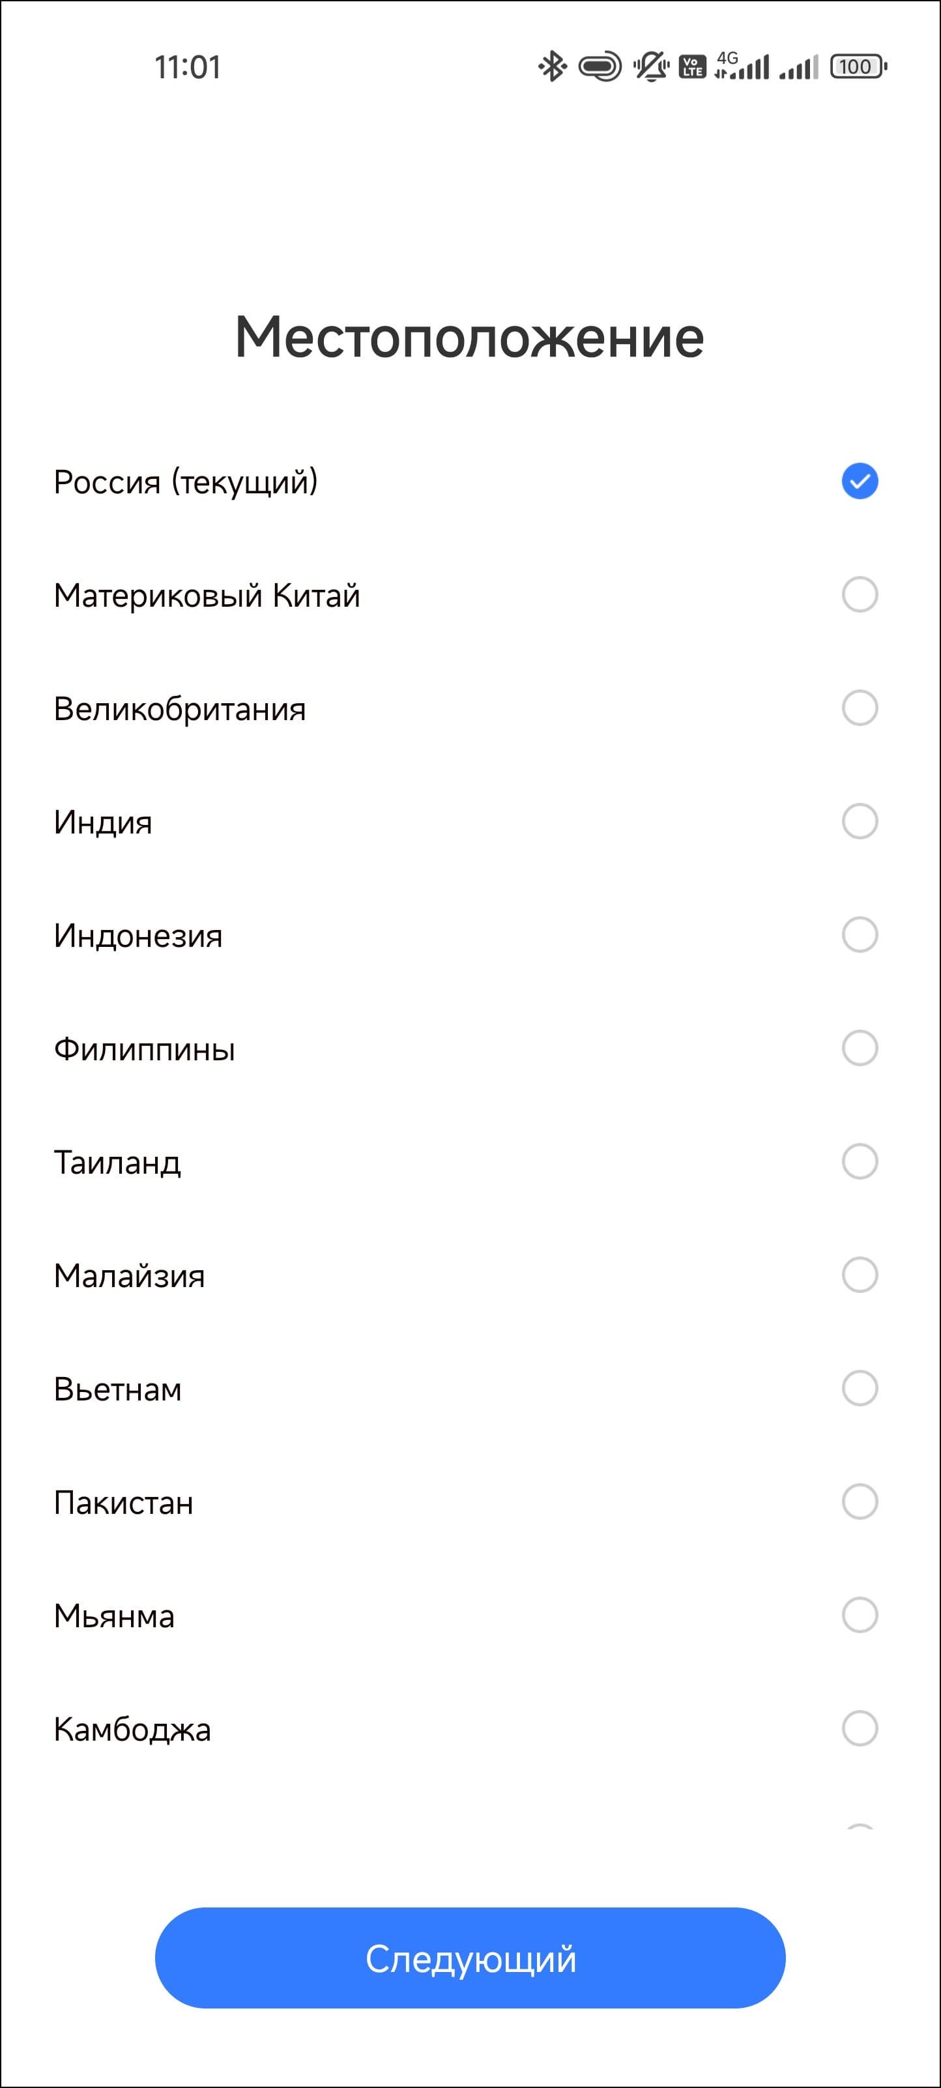The image size is (941, 2088).
Task: Tap the second SIM signal bars icon
Action: 799,68
